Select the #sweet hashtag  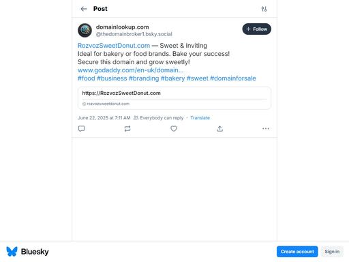coord(198,78)
